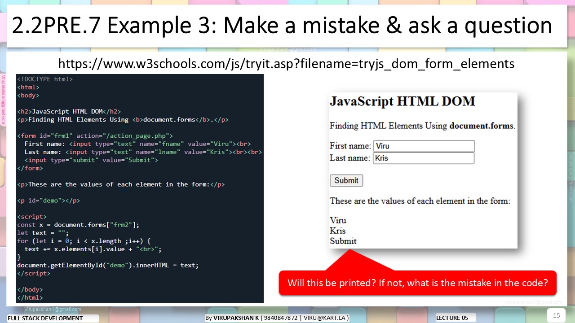Select the code line starting '<p>Finding HTML Elements'

pos(123,120)
